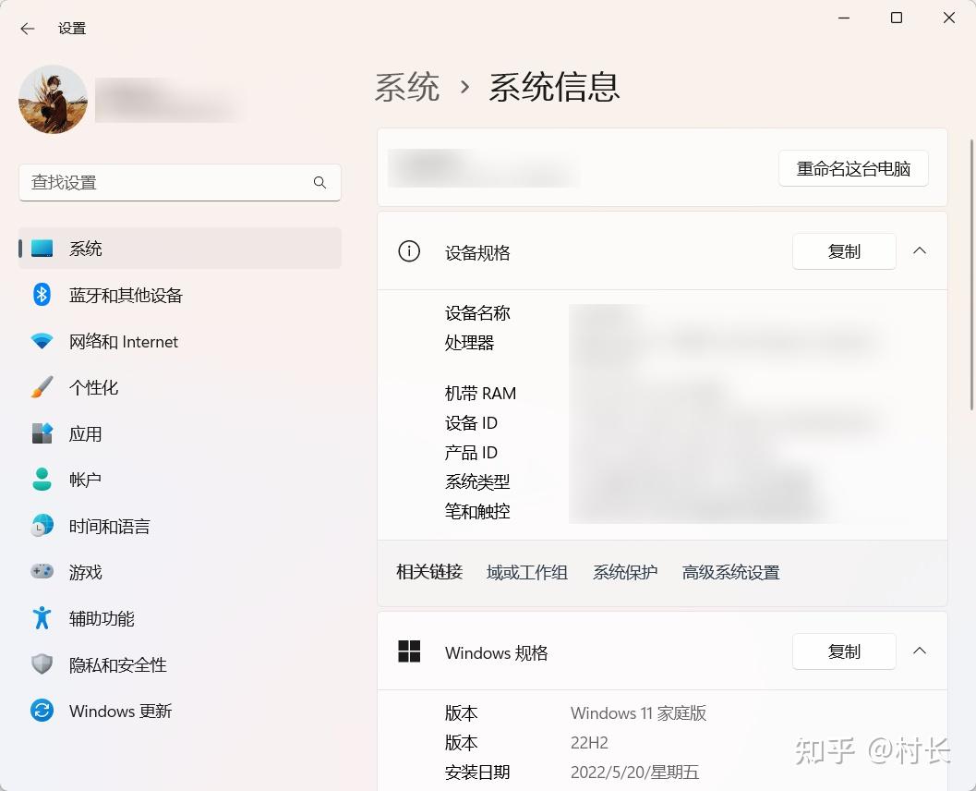
Task: Click the 设备 ID label
Action: click(471, 423)
